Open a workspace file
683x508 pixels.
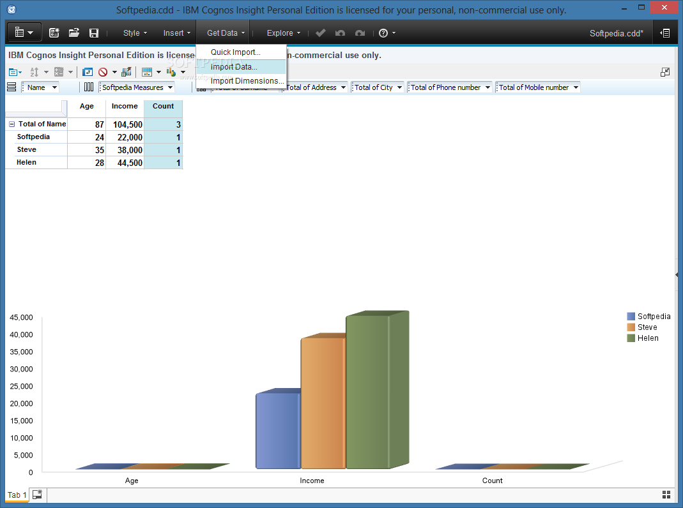click(x=74, y=33)
